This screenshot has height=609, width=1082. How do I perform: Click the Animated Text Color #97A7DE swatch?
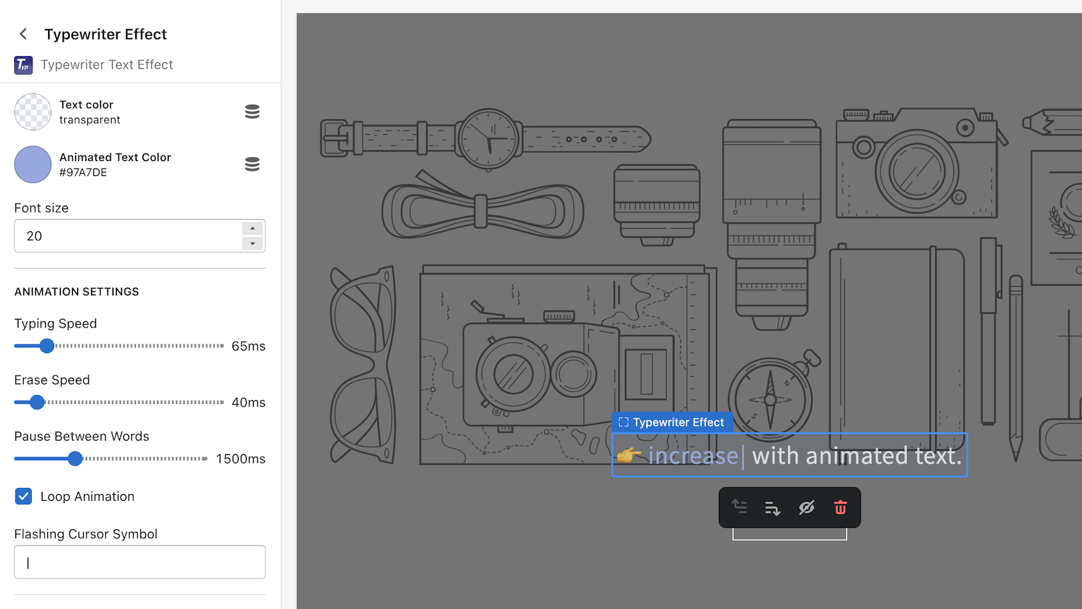tap(32, 164)
